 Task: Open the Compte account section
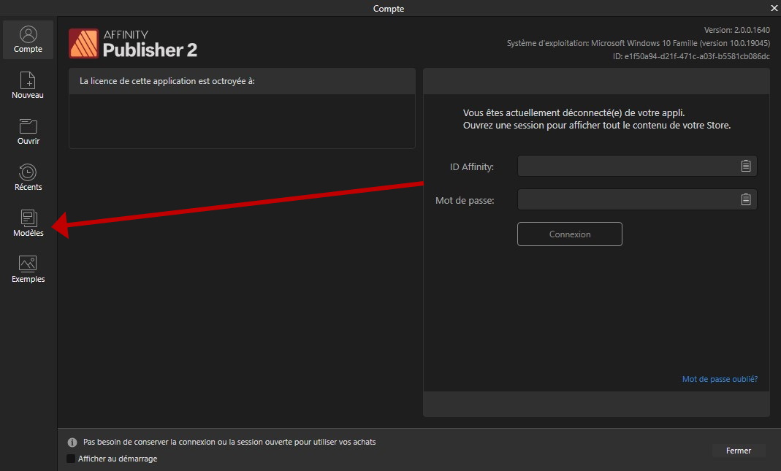click(28, 40)
